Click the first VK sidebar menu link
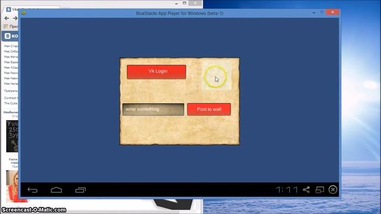 (11, 46)
